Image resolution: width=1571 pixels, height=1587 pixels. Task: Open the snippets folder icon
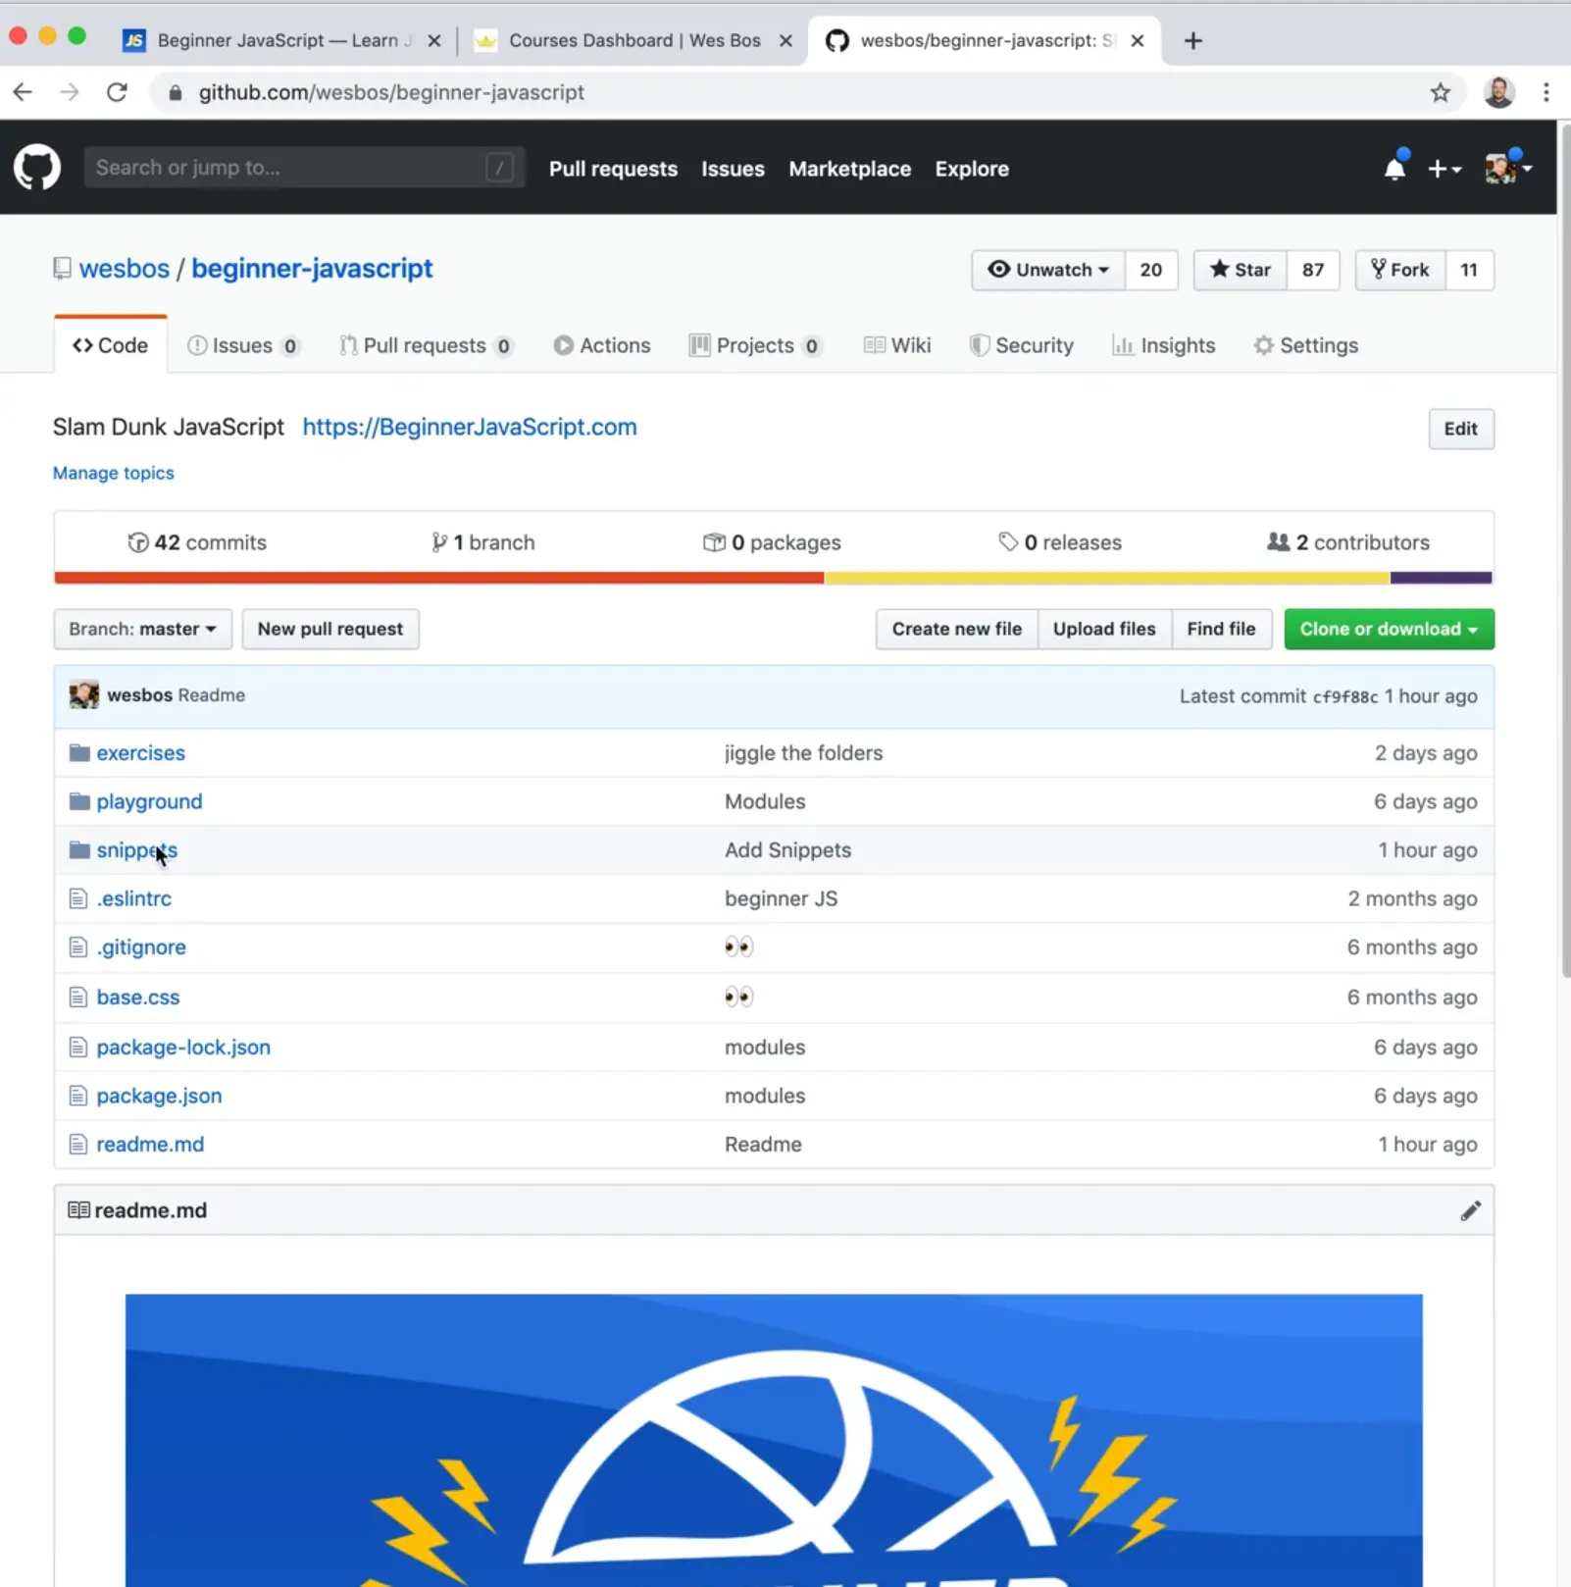tap(77, 849)
